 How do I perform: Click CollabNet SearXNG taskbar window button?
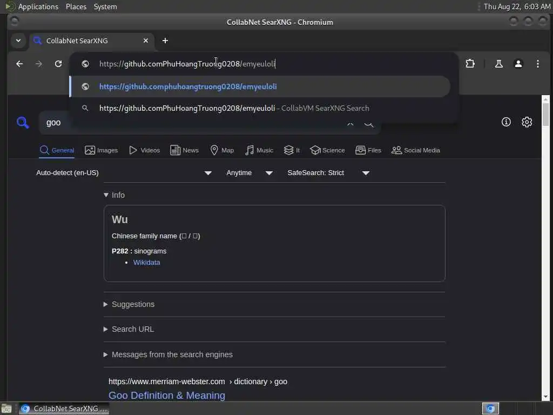(x=64, y=409)
